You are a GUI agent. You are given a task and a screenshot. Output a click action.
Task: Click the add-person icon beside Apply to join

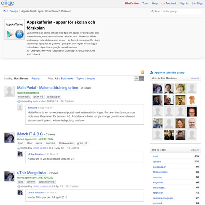(x=152, y=72)
